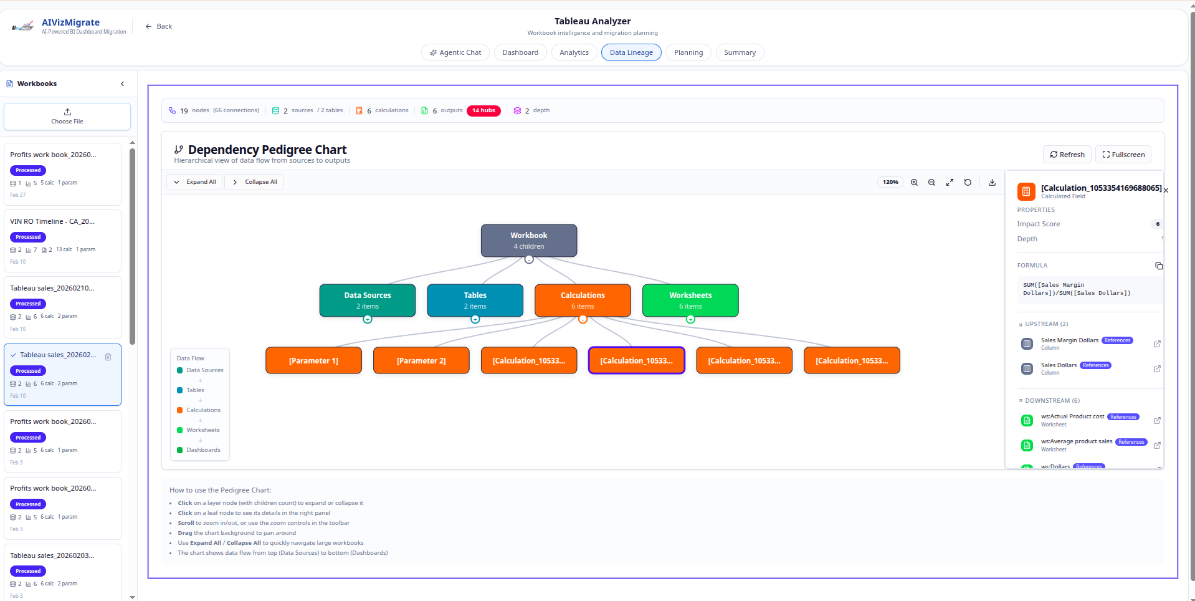
Task: Select the [Parameter 1] node
Action: 313,360
